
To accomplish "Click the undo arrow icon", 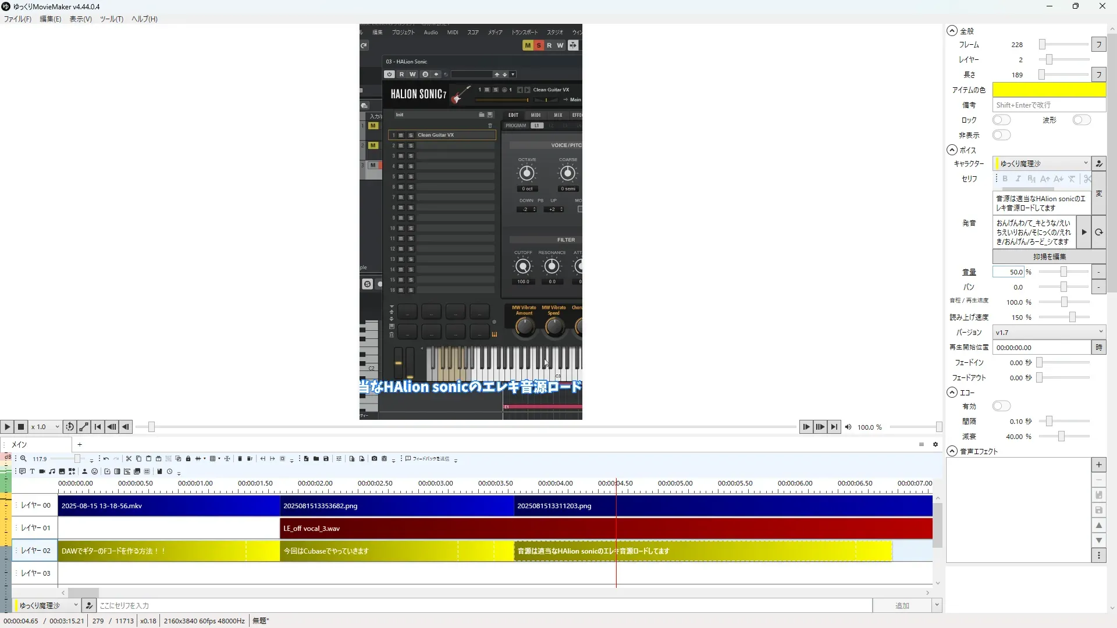I will pyautogui.click(x=106, y=459).
